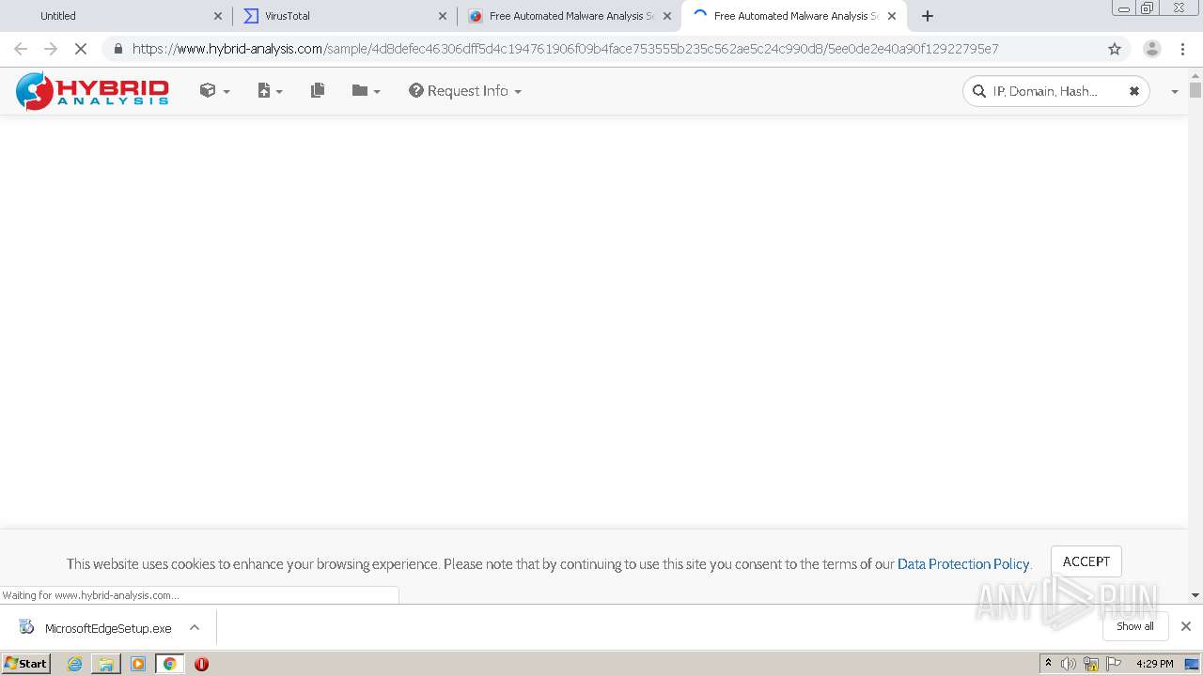1203x676 pixels.
Task: Stop loading the page
Action: 81,49
